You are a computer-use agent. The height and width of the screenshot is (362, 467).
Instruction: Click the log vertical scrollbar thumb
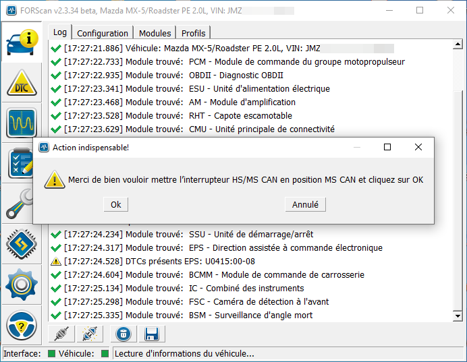point(458,200)
